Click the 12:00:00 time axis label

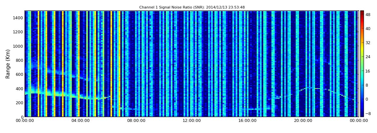[192, 121]
